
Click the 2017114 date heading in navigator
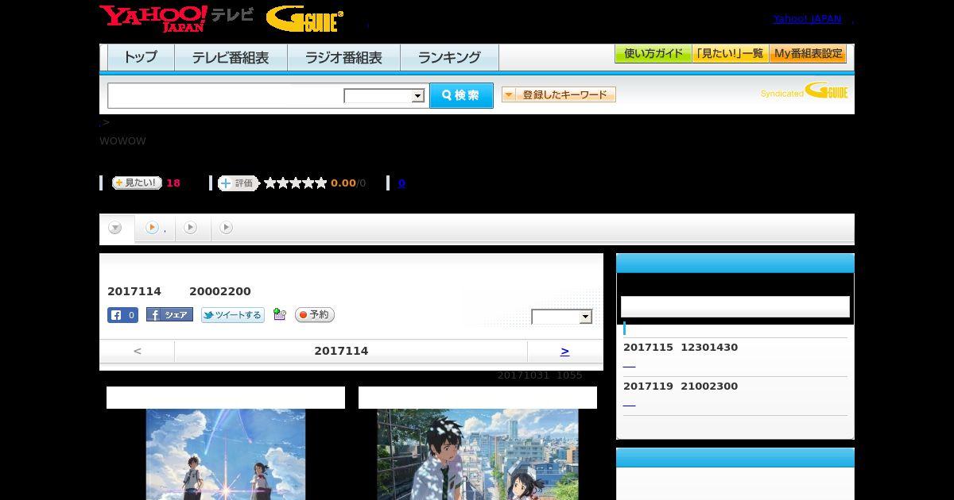pos(341,351)
